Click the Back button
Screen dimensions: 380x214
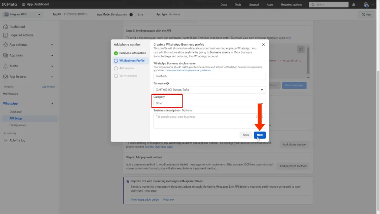point(246,135)
